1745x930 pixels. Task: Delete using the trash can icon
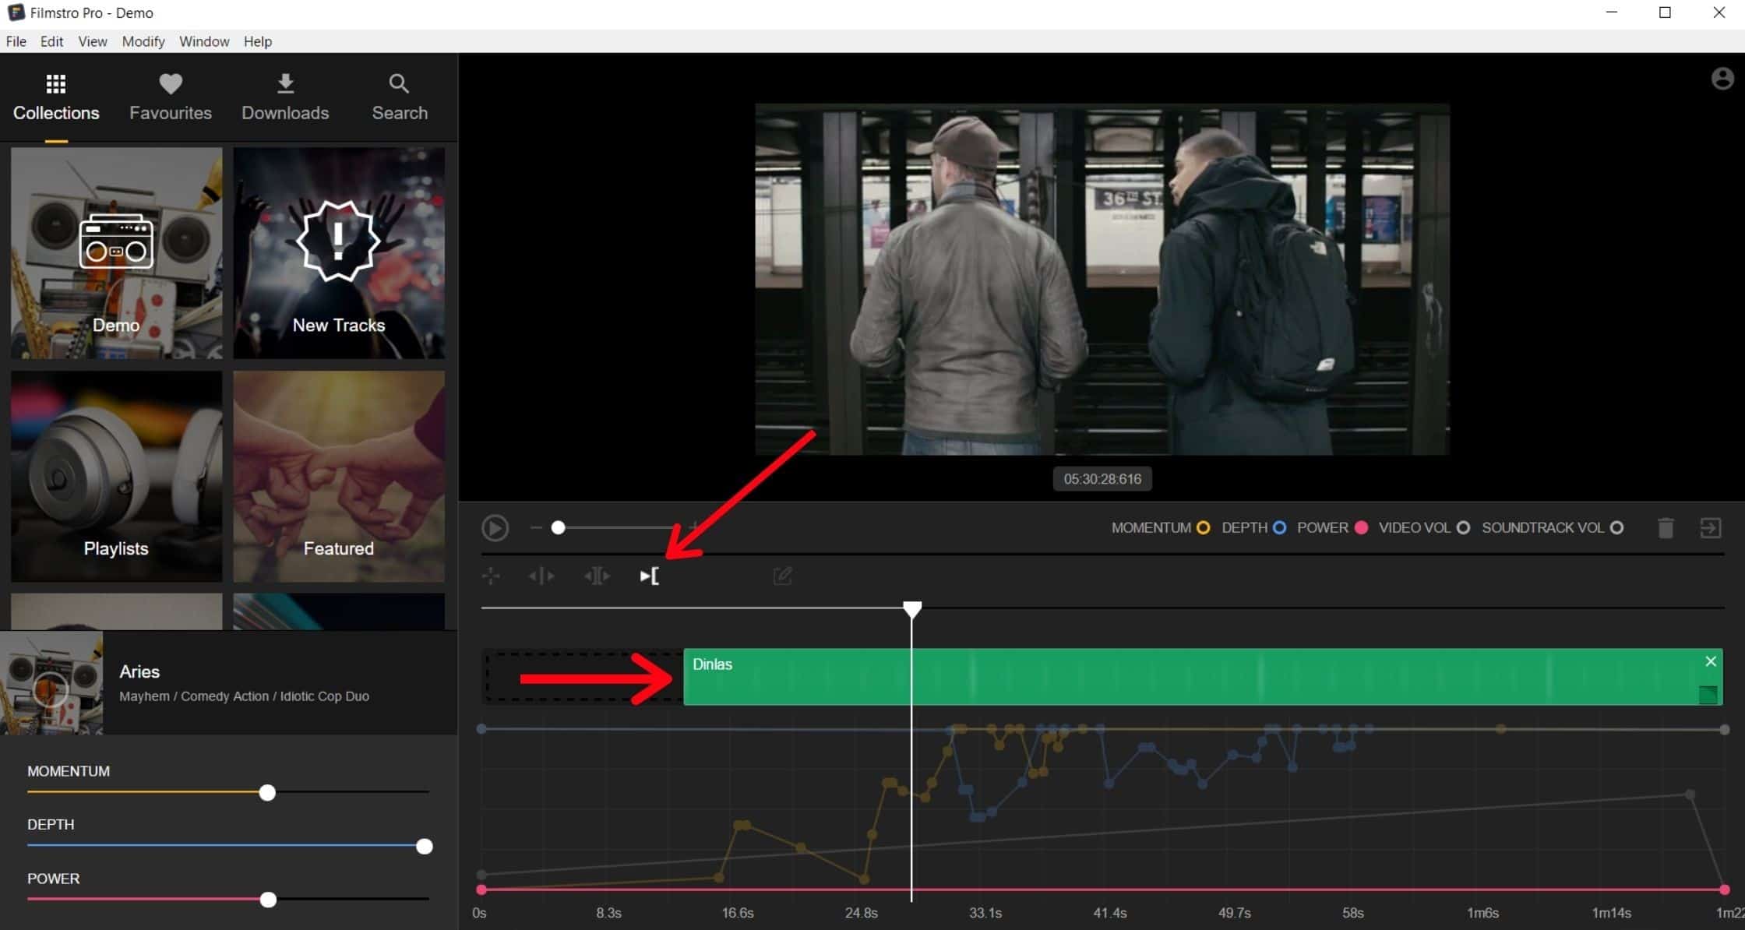pyautogui.click(x=1666, y=528)
